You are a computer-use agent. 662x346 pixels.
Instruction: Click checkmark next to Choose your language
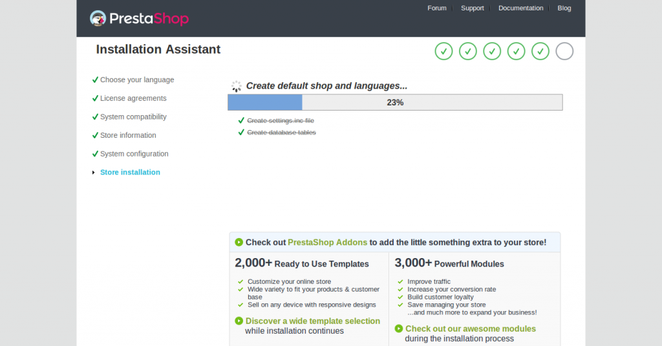coord(95,80)
